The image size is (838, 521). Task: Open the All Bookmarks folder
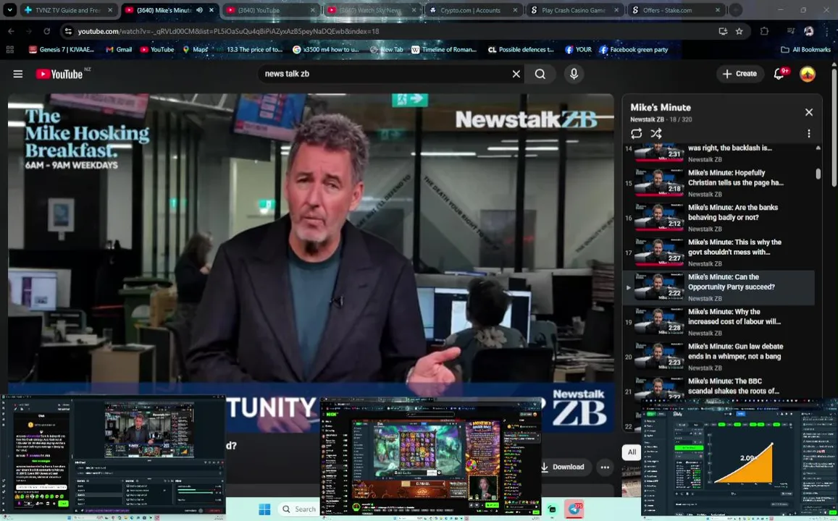[806, 50]
